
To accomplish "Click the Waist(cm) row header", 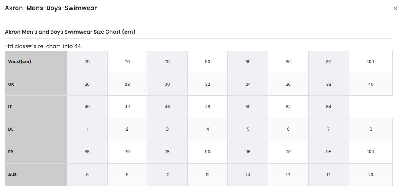I will click(36, 62).
